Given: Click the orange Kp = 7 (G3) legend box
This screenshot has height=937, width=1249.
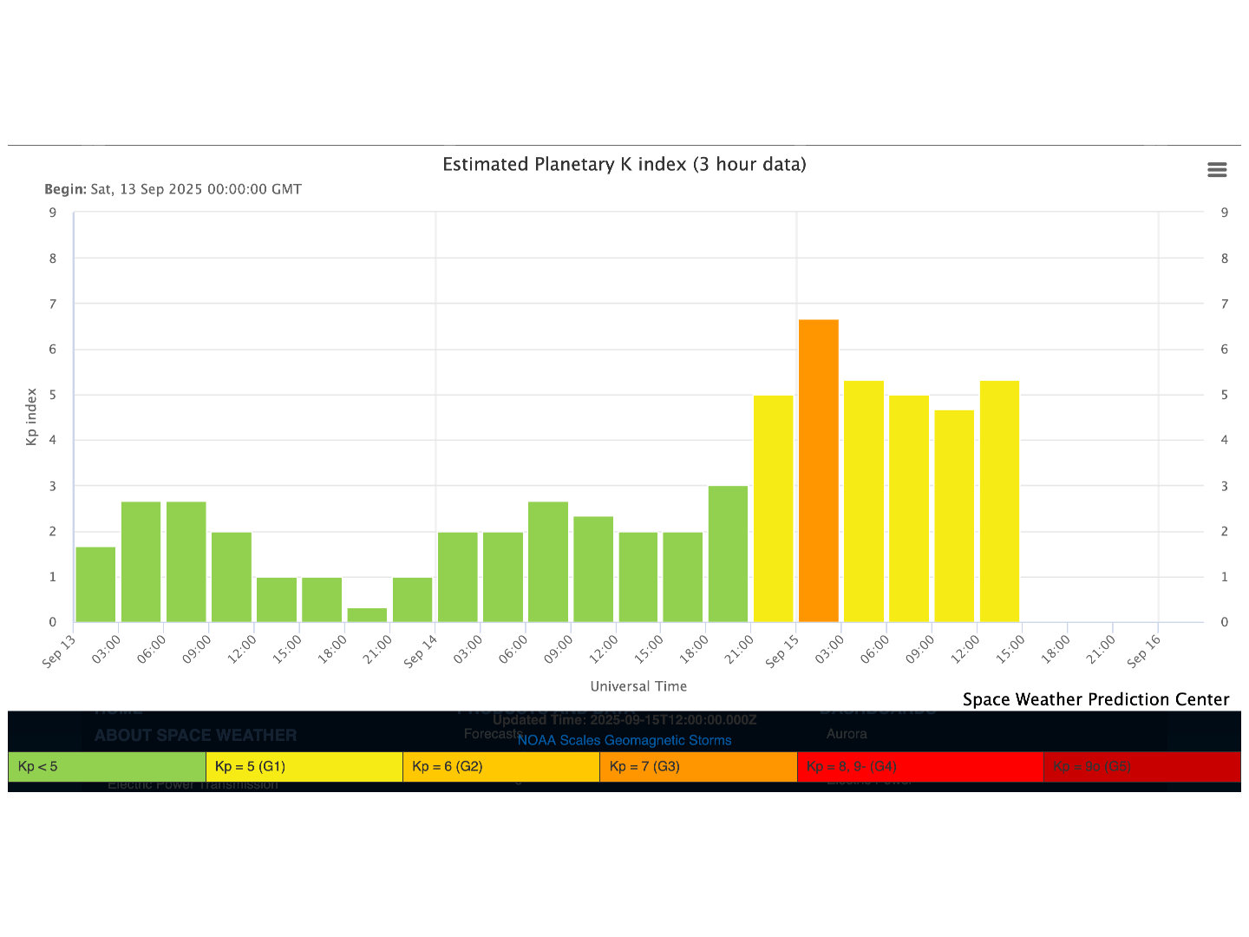Looking at the screenshot, I should tap(697, 767).
